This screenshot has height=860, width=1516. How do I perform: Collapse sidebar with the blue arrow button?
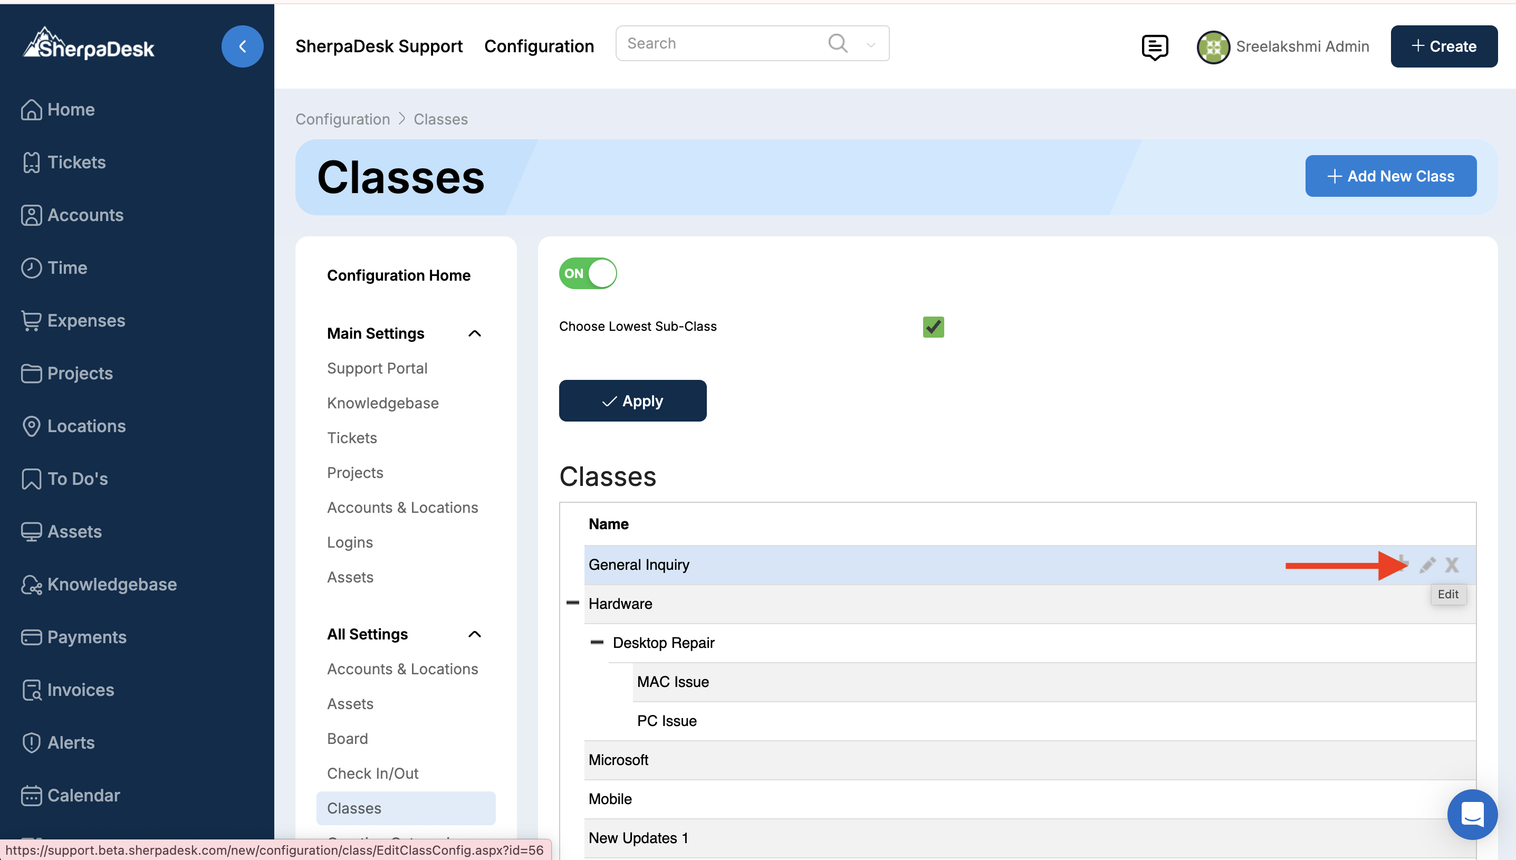(242, 46)
